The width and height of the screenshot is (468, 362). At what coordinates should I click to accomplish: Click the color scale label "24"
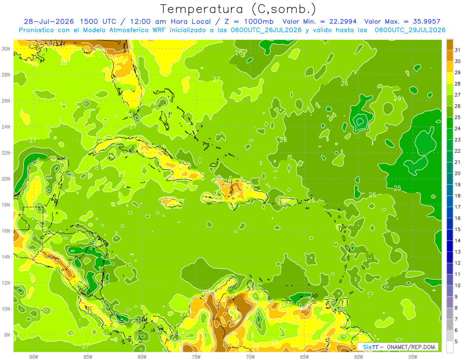click(458, 128)
